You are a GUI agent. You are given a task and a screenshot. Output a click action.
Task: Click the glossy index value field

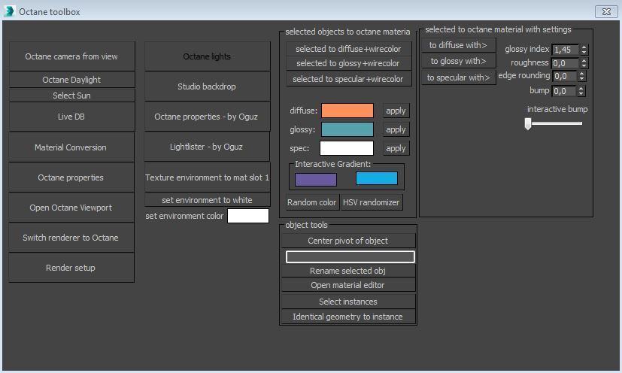pos(565,50)
